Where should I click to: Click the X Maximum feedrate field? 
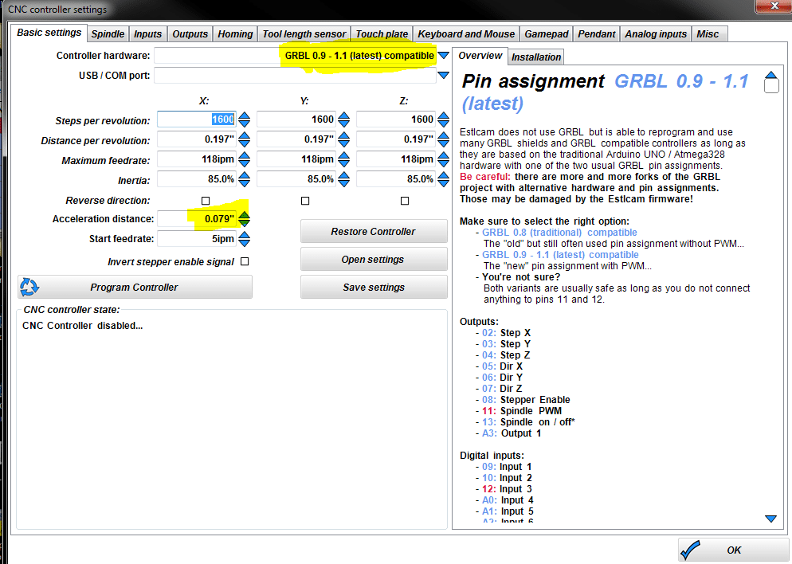[197, 159]
